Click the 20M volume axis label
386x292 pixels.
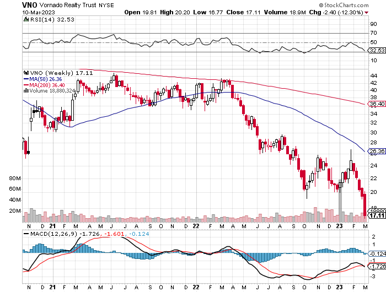pos(15,211)
